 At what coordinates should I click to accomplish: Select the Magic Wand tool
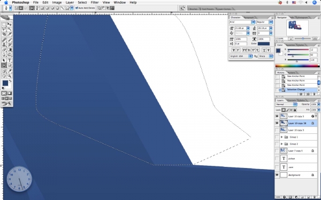(10, 29)
